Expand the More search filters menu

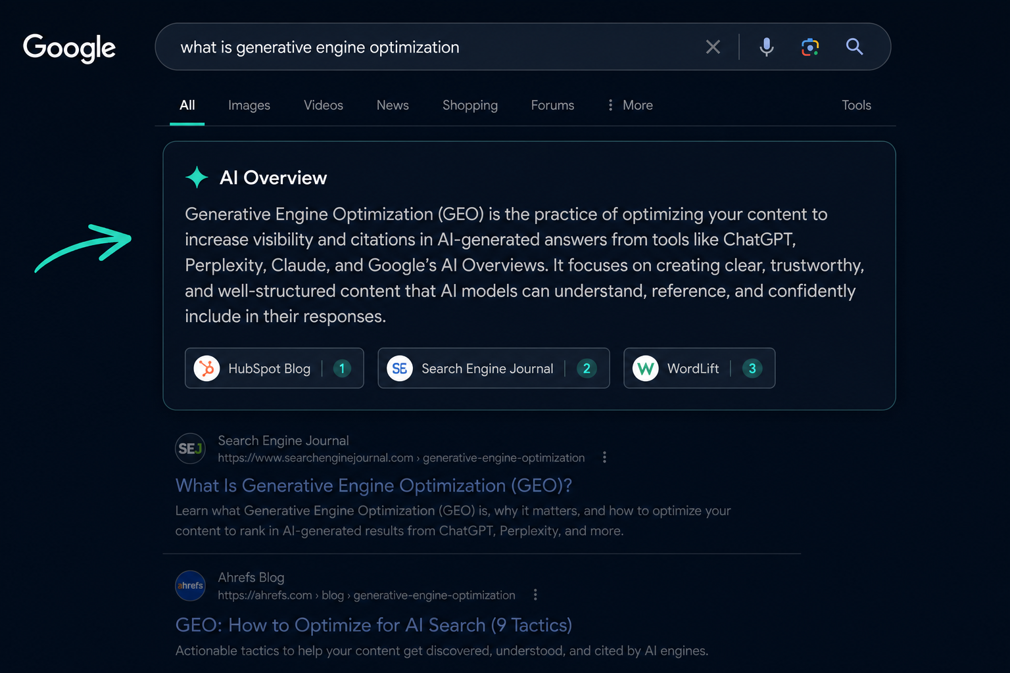[630, 105]
